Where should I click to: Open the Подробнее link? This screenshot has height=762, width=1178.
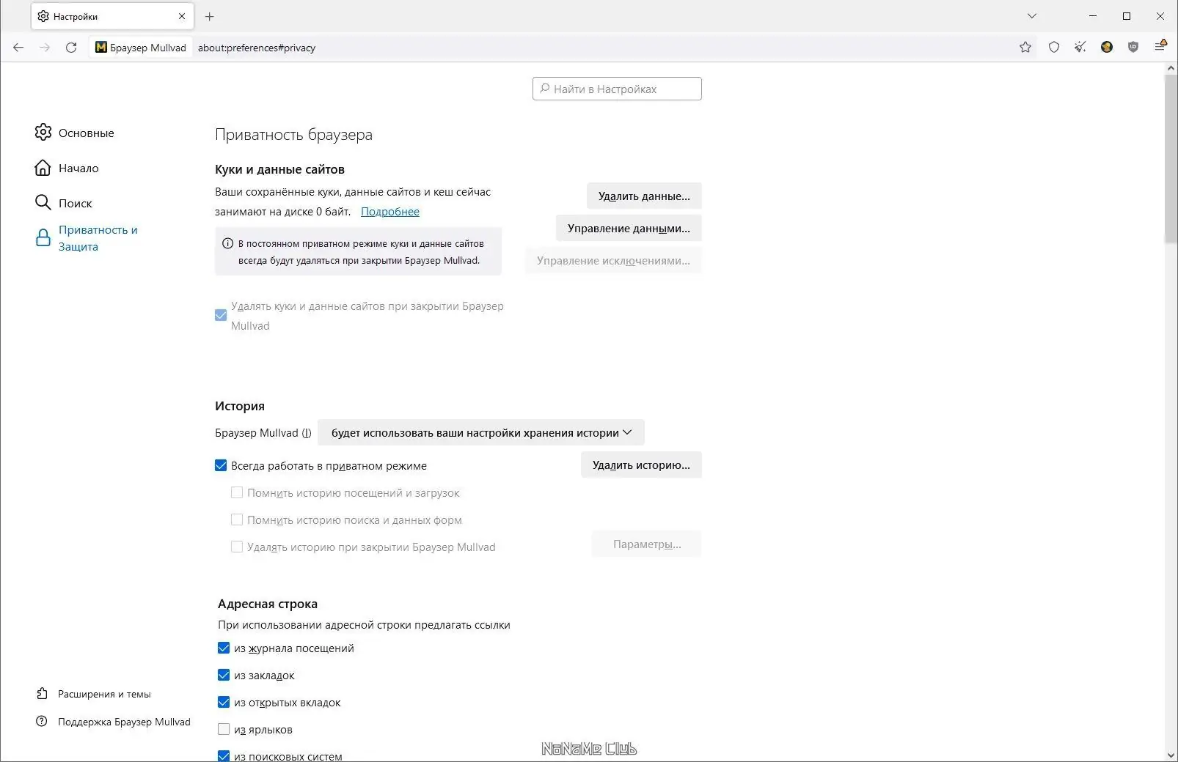[390, 212]
